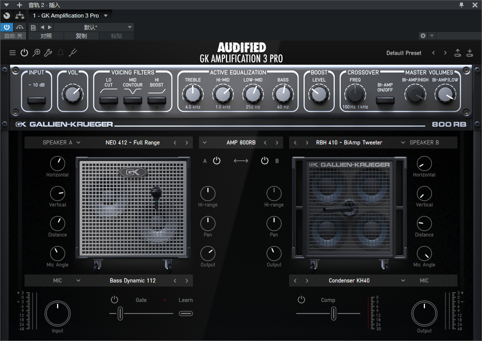This screenshot has width=482, height=341.
Task: Click the Default Preset name
Action: click(x=404, y=53)
